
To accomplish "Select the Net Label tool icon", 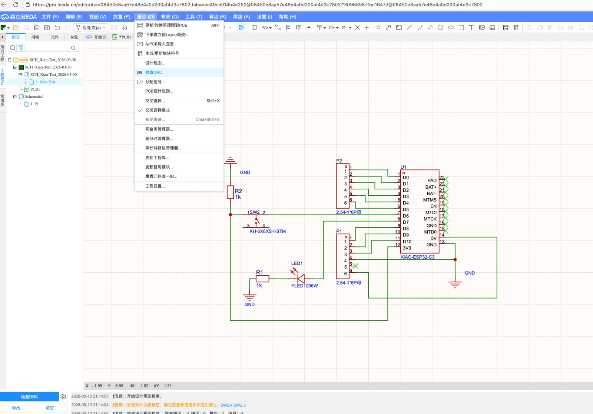I will tap(299, 27).
